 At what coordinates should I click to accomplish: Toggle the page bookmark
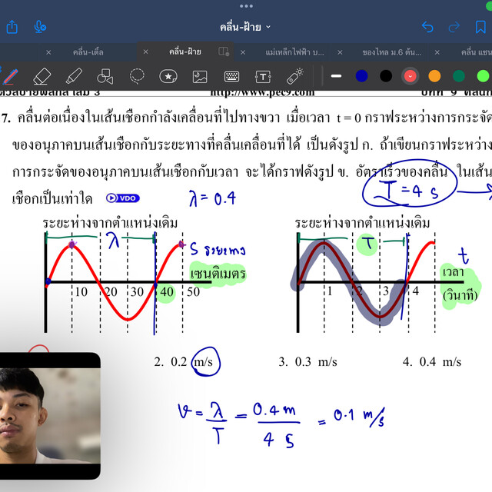point(481,27)
